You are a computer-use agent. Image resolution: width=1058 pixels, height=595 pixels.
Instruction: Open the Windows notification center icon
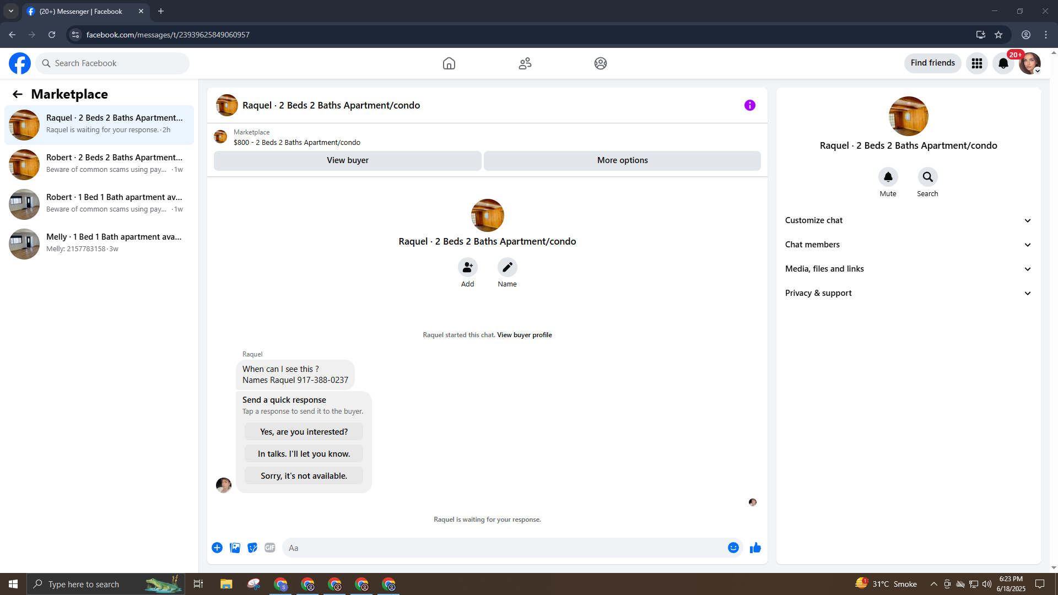click(x=1040, y=584)
